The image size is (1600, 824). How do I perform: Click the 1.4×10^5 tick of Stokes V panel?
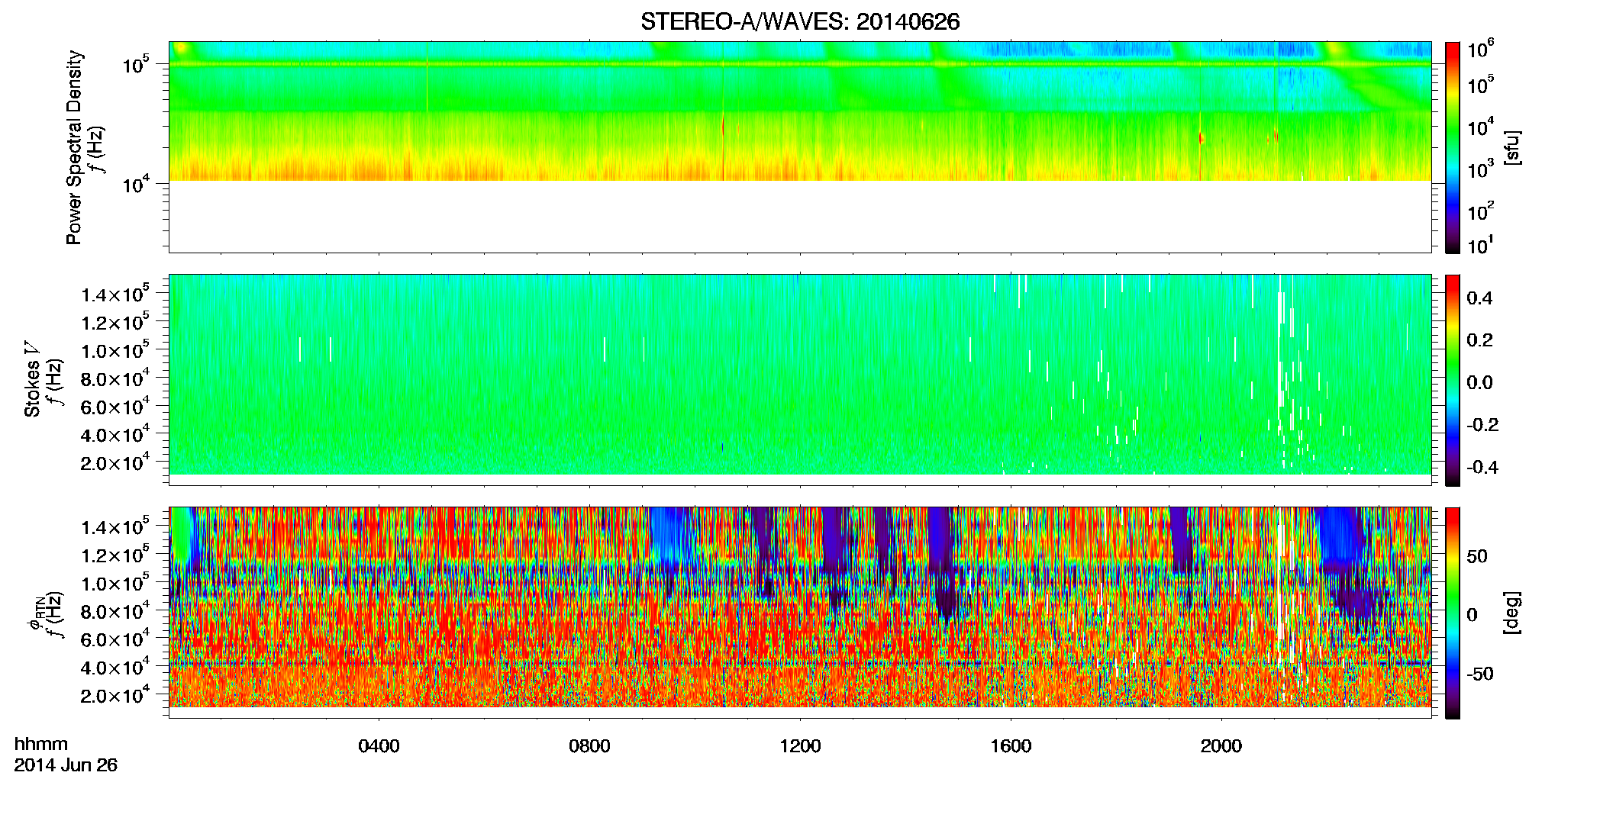pyautogui.click(x=115, y=295)
